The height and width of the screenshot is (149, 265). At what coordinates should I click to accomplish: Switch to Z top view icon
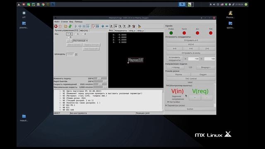[x=111, y=26]
